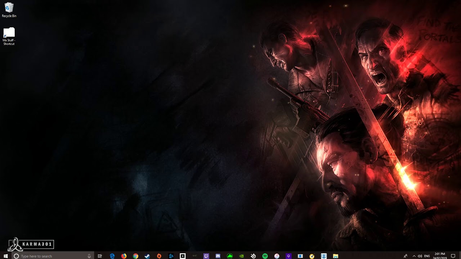Open the clock showing 2:01 PM

pos(440,256)
